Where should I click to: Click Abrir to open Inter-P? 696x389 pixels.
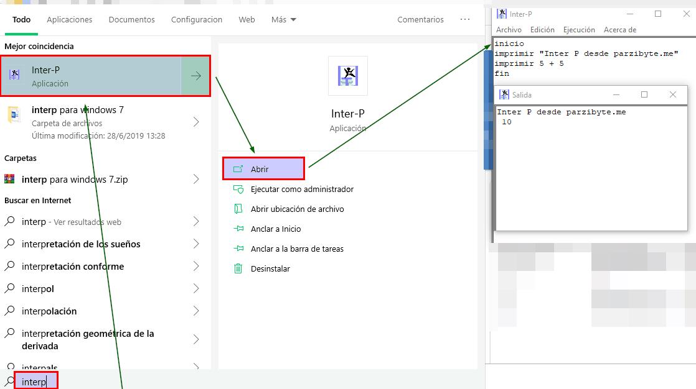pos(264,169)
